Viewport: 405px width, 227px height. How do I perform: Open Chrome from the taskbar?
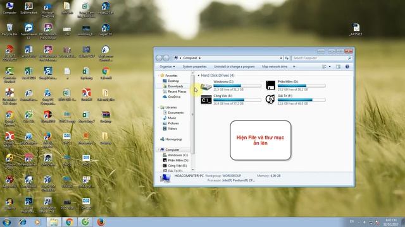pos(69,222)
